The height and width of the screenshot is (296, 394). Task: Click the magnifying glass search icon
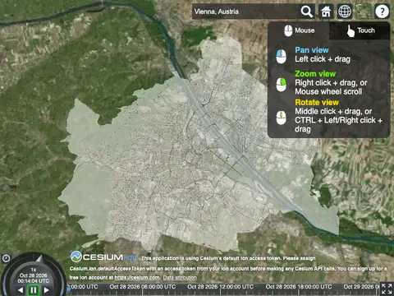(307, 12)
